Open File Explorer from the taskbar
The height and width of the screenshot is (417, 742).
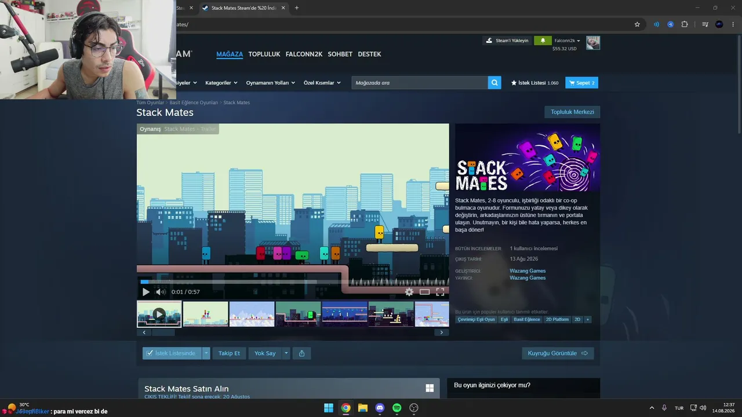pos(363,408)
